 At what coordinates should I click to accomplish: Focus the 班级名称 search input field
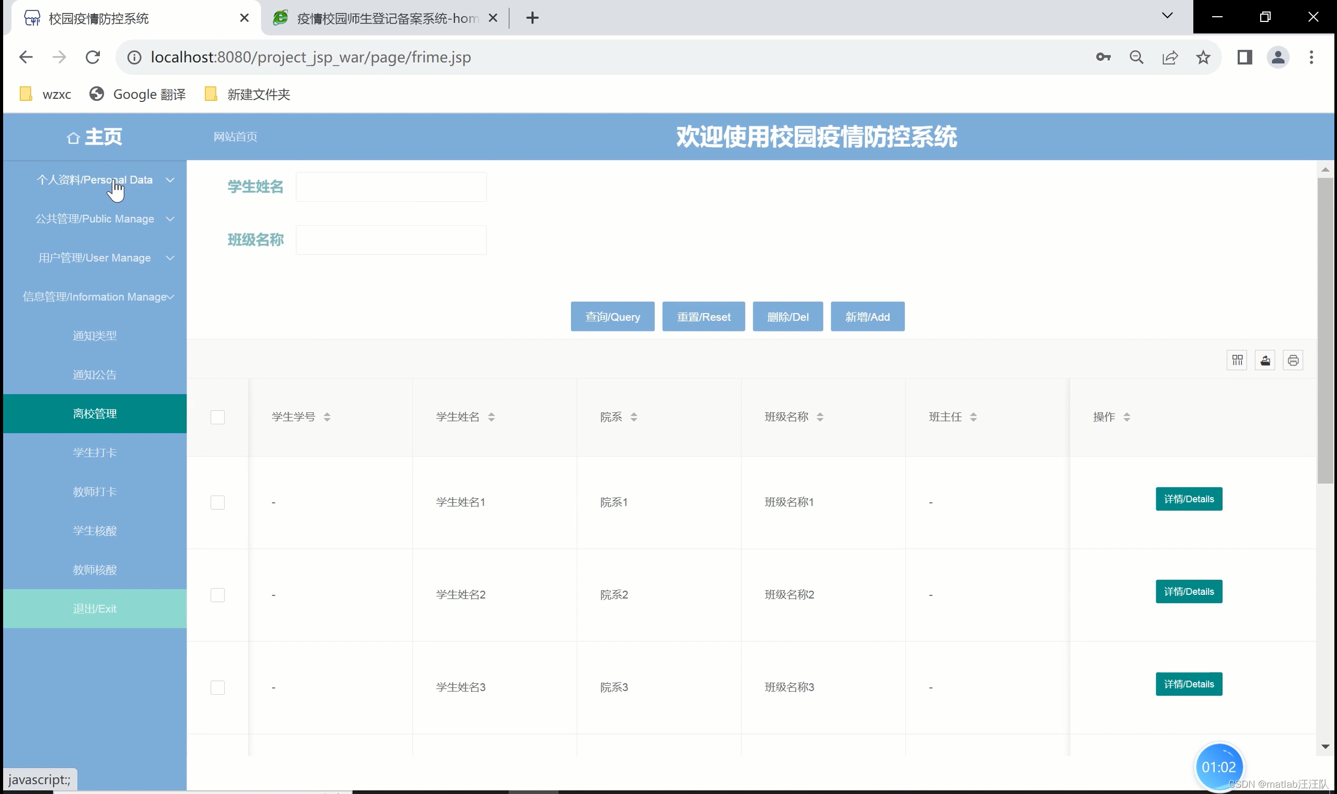[391, 240]
